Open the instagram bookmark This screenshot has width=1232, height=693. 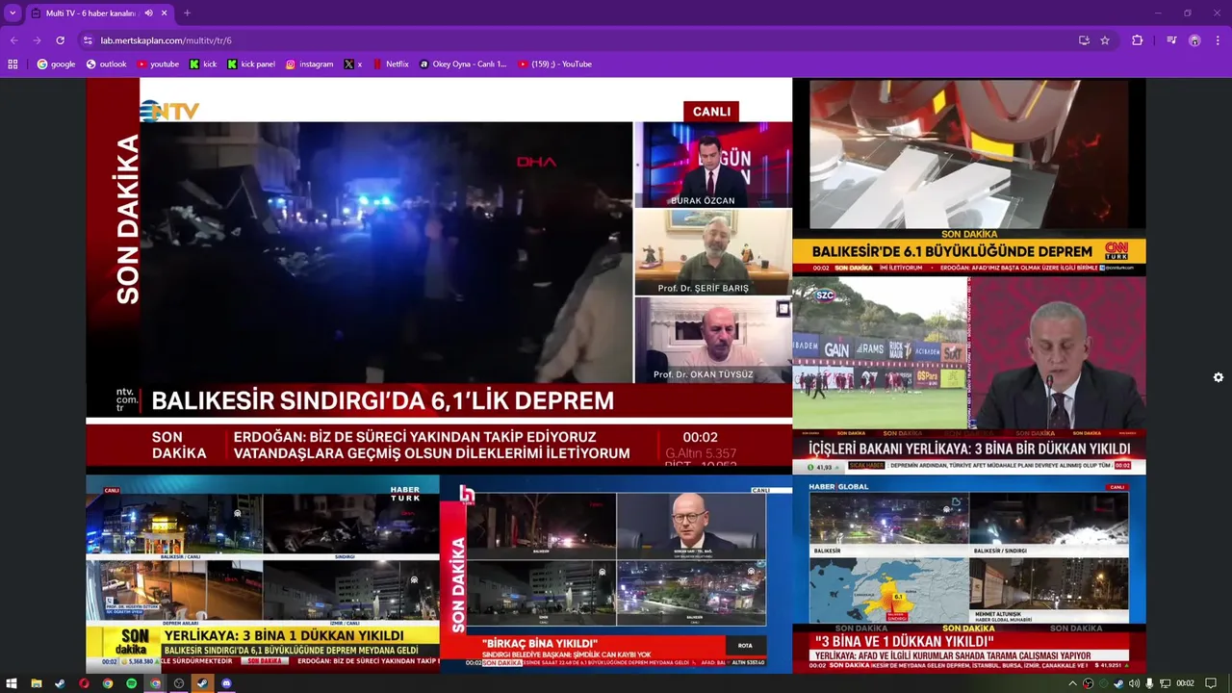coord(309,64)
